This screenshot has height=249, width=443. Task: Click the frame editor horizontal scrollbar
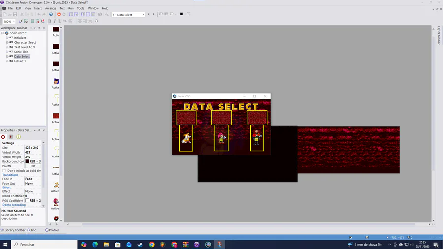[249, 224]
